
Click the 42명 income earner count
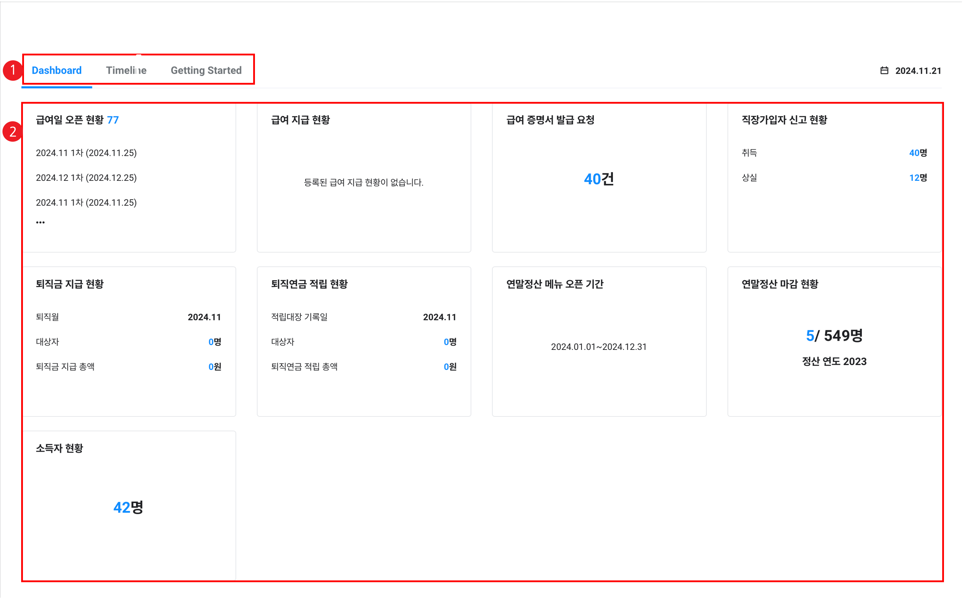128,507
